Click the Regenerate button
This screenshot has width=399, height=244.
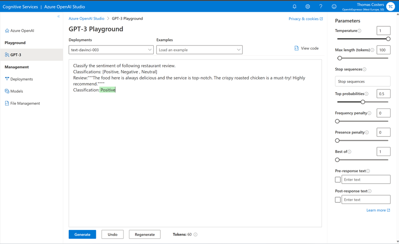145,234
